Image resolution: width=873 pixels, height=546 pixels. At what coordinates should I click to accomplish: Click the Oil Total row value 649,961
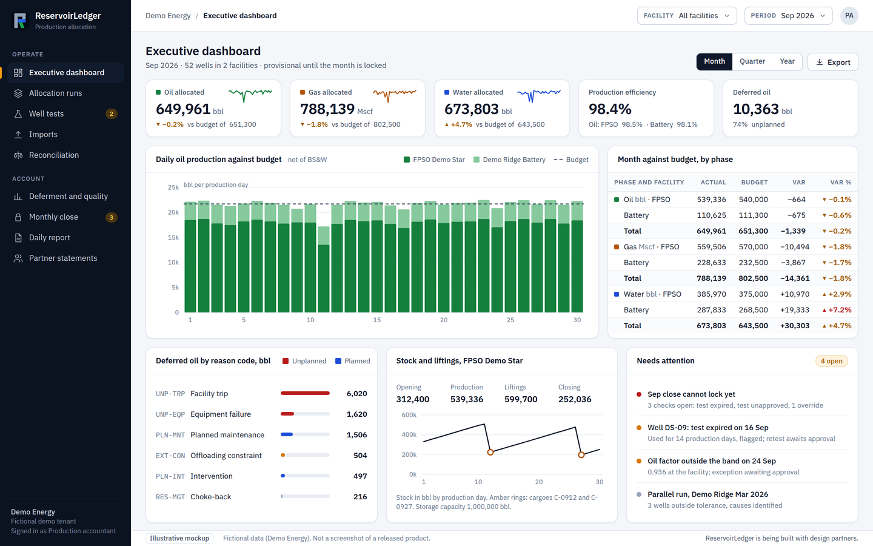711,231
